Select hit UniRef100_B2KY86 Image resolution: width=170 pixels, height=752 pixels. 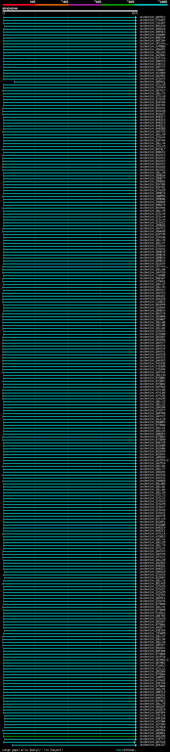152,102
